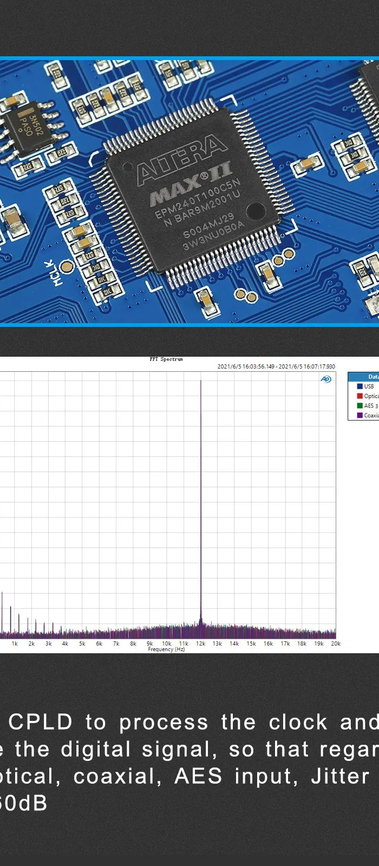
Task: Click the MCLK test point on the PCB
Action: 66,266
